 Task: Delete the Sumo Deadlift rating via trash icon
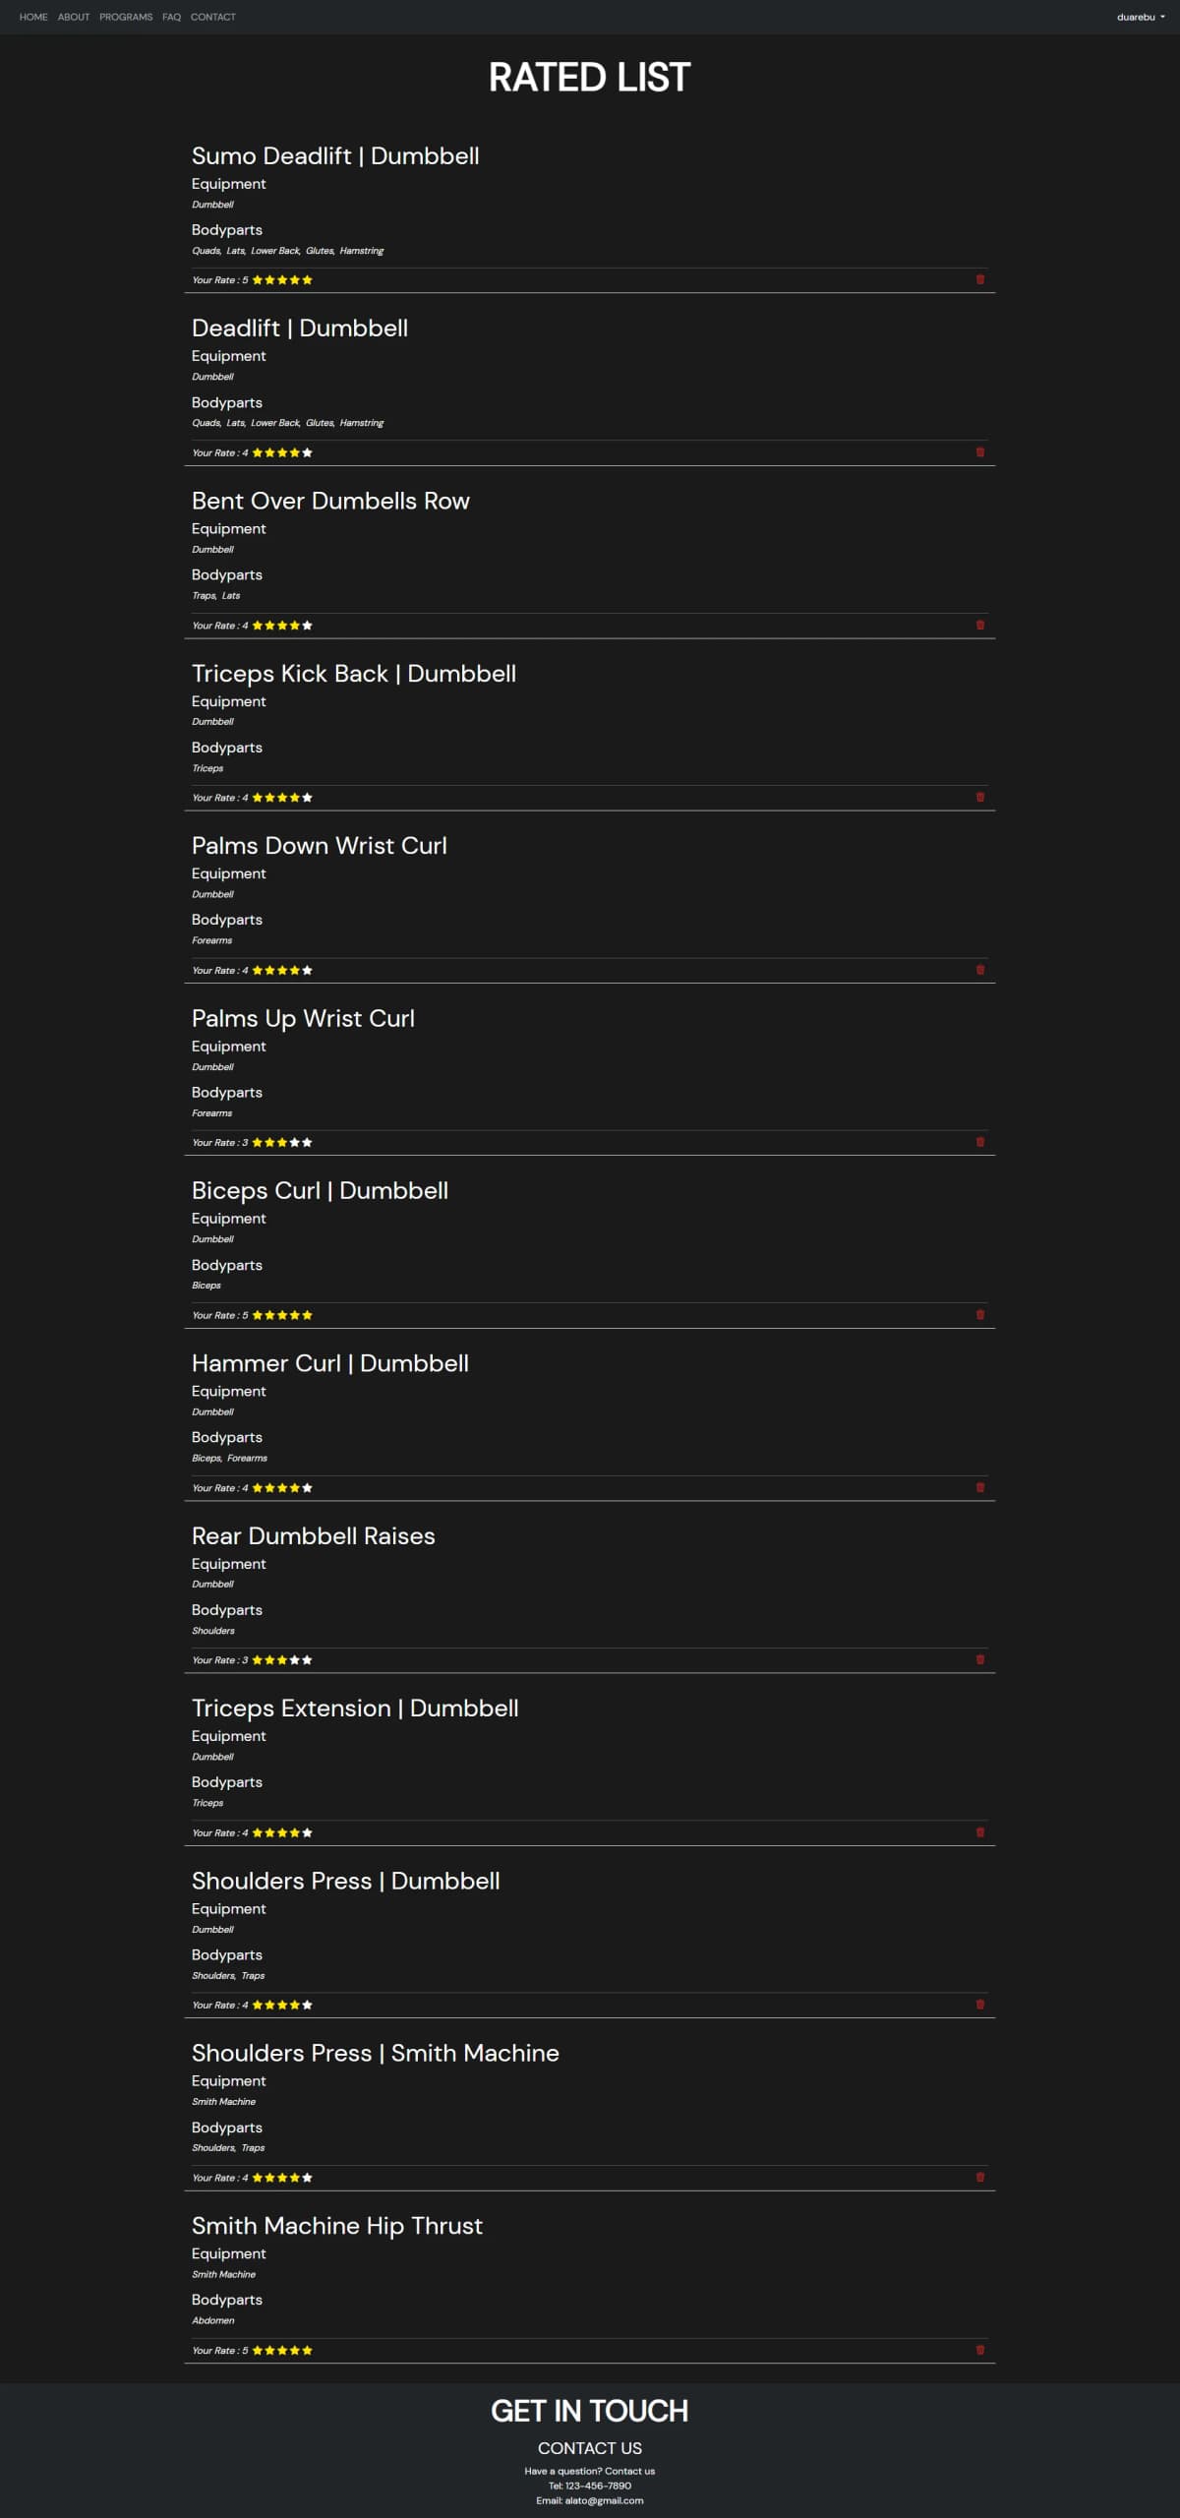979,279
